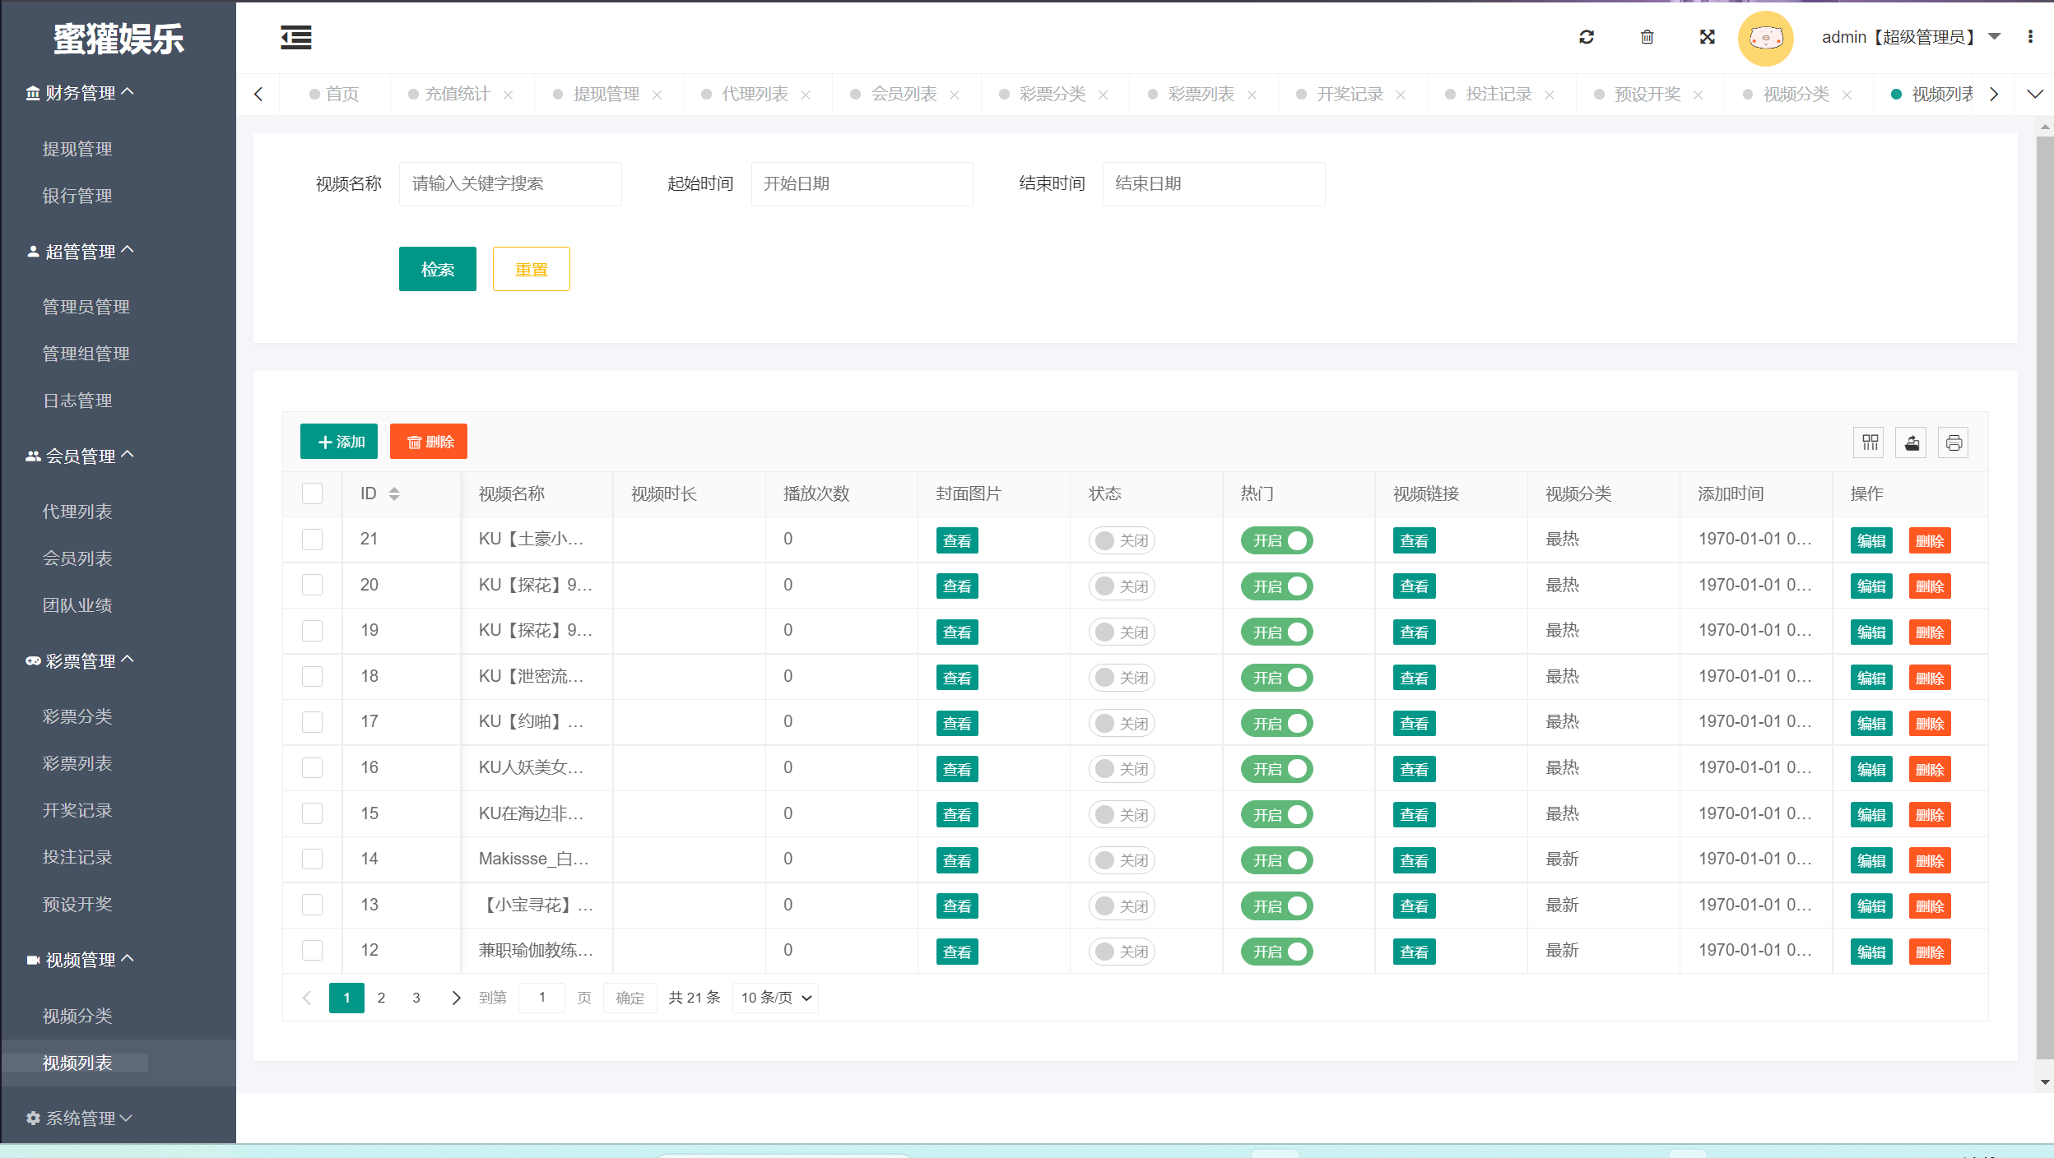Click the table print icon
Viewport: 2054px width, 1158px height.
[1954, 443]
